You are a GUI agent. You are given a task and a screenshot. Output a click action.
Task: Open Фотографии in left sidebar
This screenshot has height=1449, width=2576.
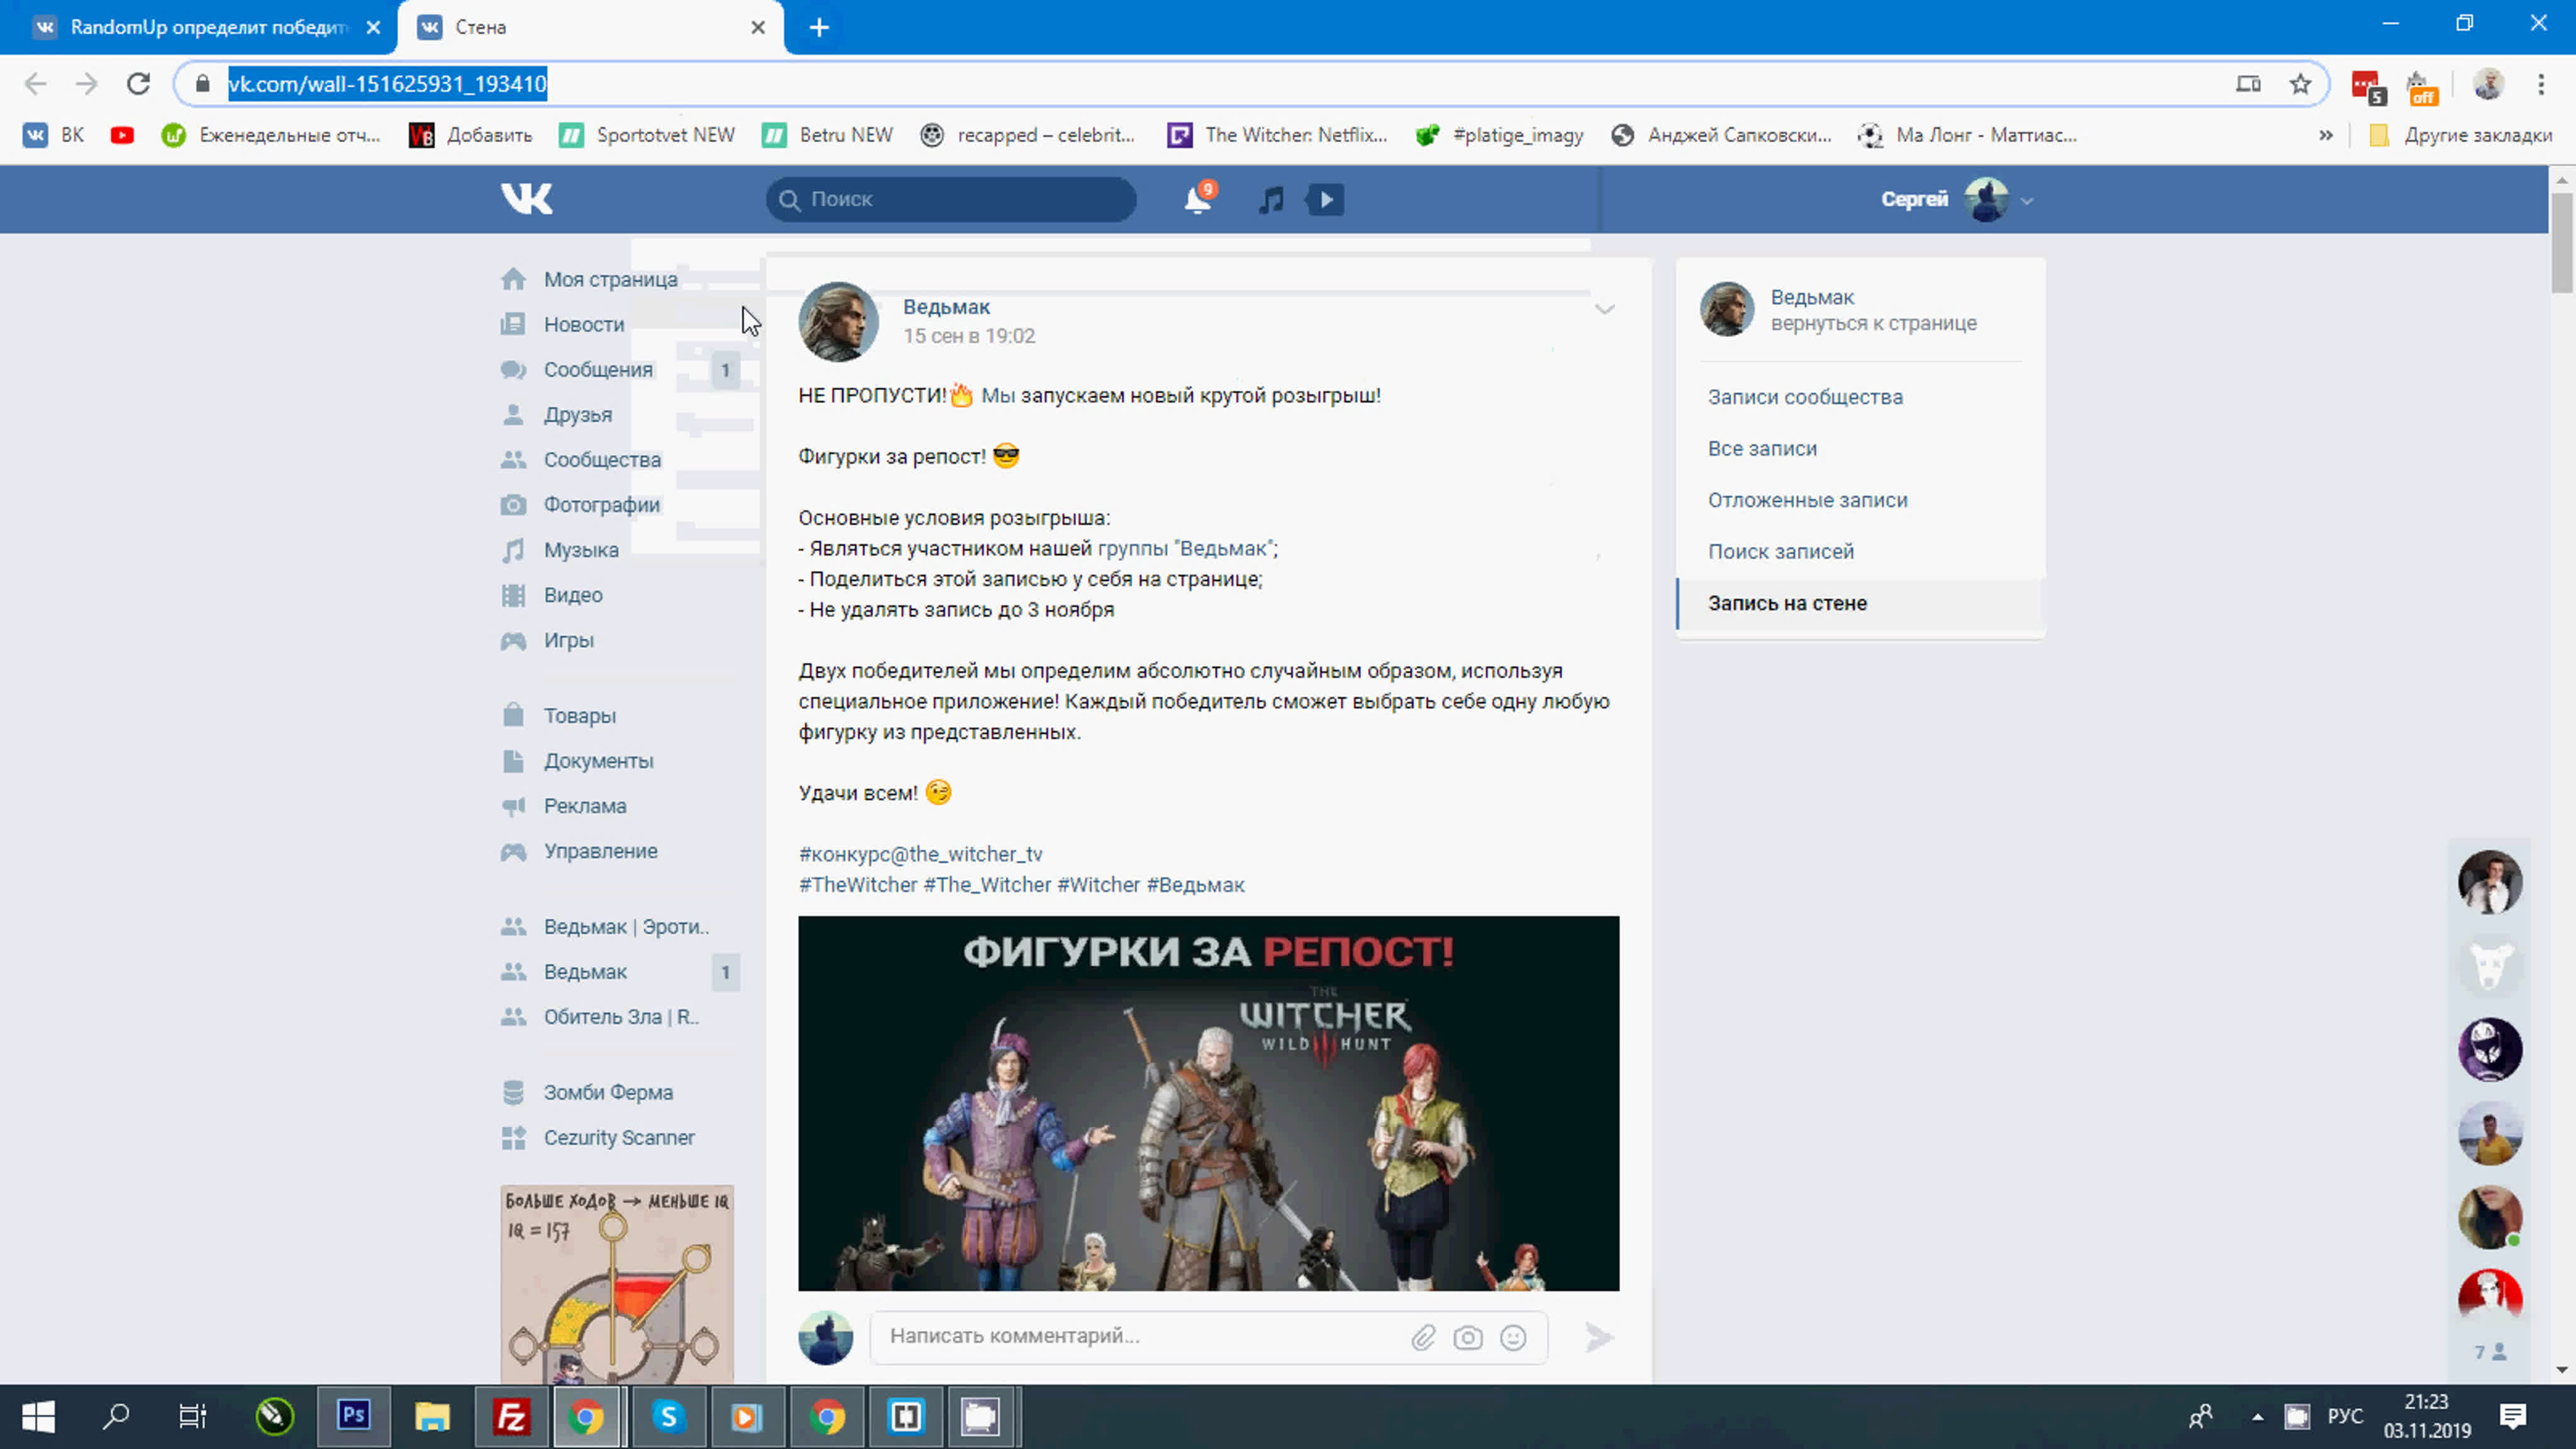601,505
